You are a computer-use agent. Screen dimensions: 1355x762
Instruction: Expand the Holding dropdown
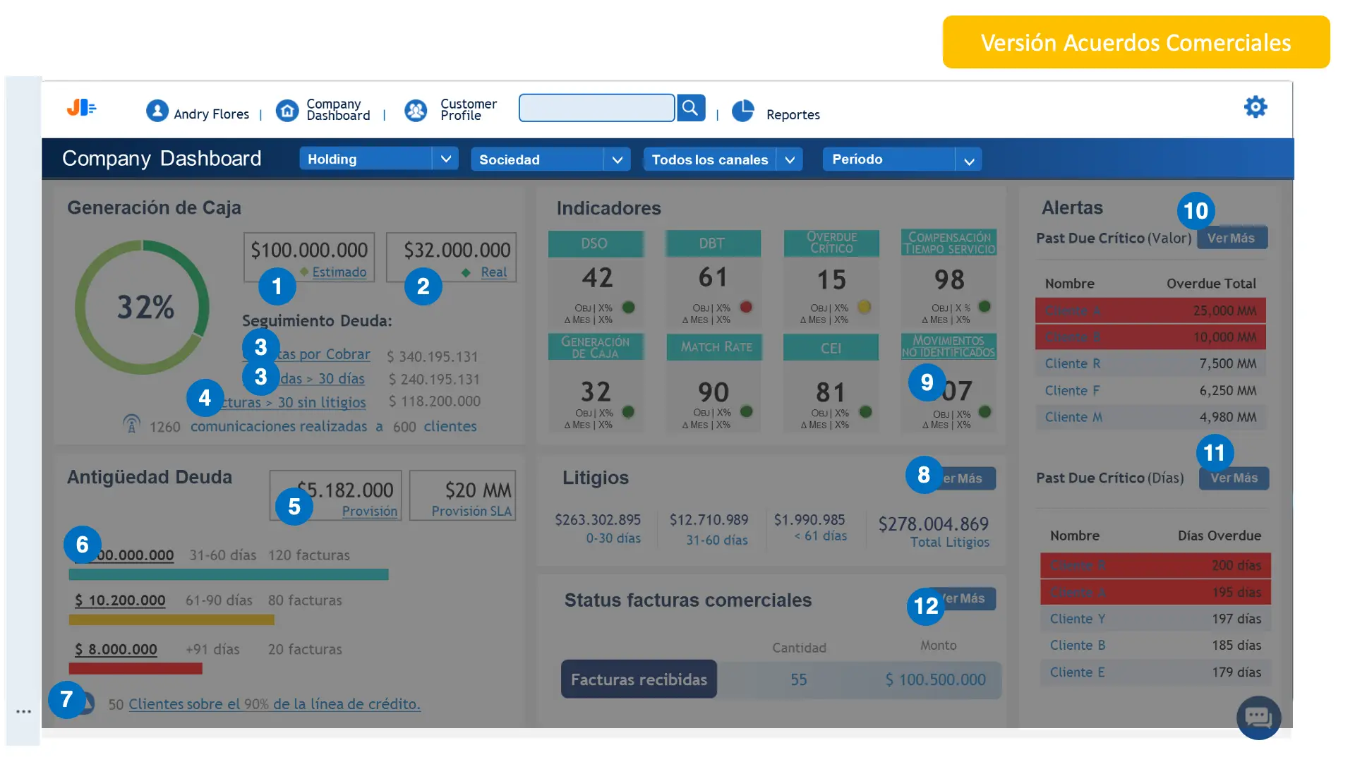445,159
